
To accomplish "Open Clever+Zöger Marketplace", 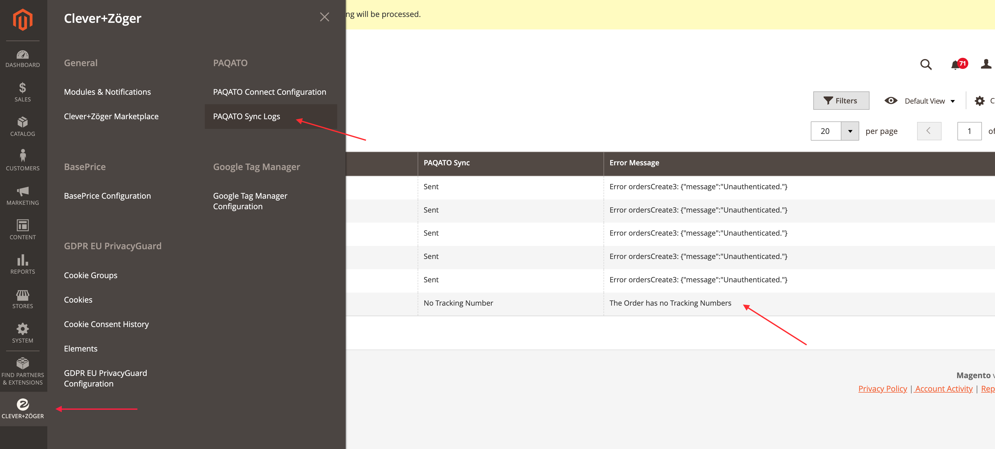I will pos(111,116).
